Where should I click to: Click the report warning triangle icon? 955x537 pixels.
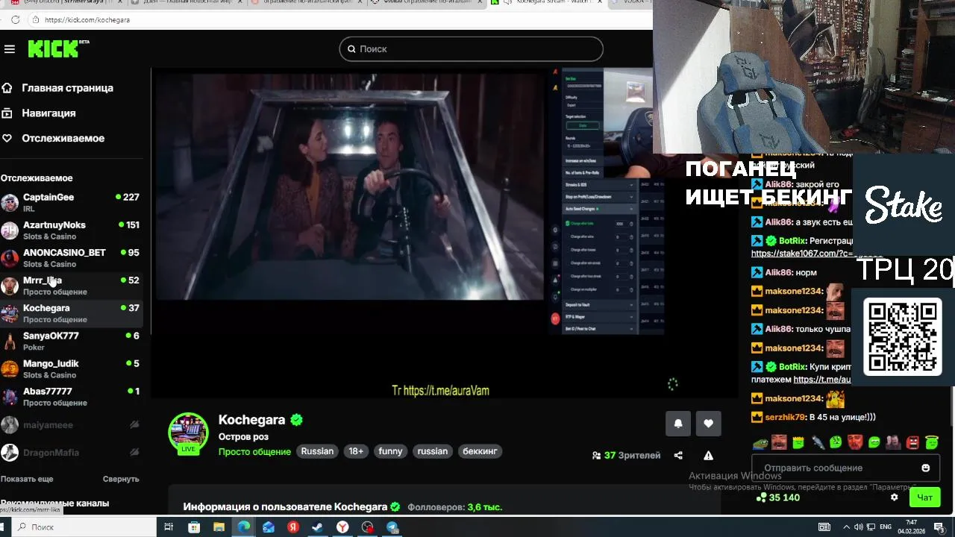pos(708,455)
